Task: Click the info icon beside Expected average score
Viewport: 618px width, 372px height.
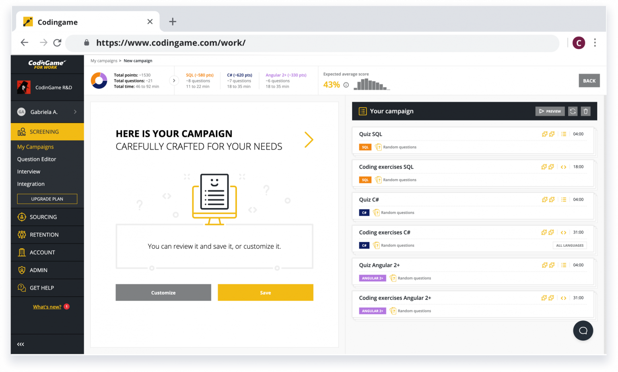Action: tap(346, 85)
